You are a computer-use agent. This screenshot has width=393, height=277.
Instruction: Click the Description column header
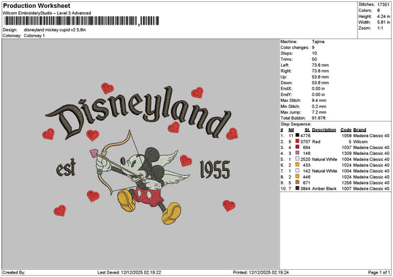tap(324, 129)
